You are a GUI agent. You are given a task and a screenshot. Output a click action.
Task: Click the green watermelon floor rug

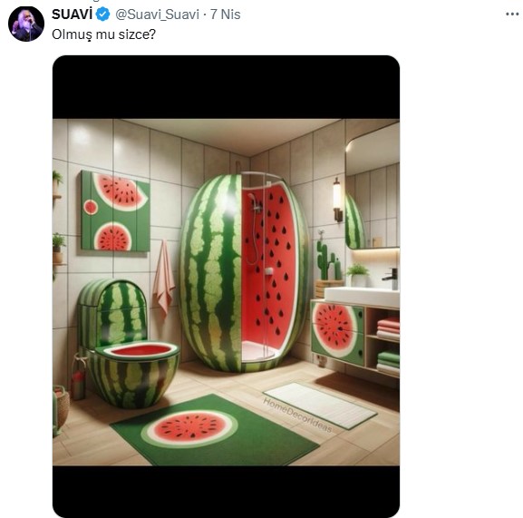click(x=215, y=430)
